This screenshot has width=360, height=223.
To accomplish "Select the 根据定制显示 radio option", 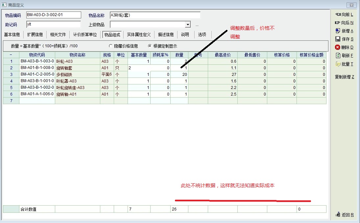I will click(150, 46).
